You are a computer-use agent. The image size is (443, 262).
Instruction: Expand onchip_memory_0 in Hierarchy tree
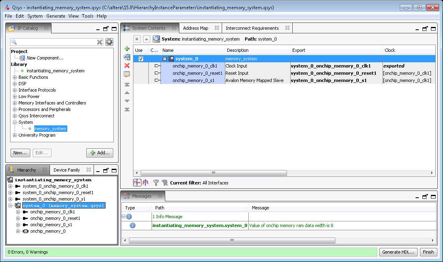click(x=18, y=231)
